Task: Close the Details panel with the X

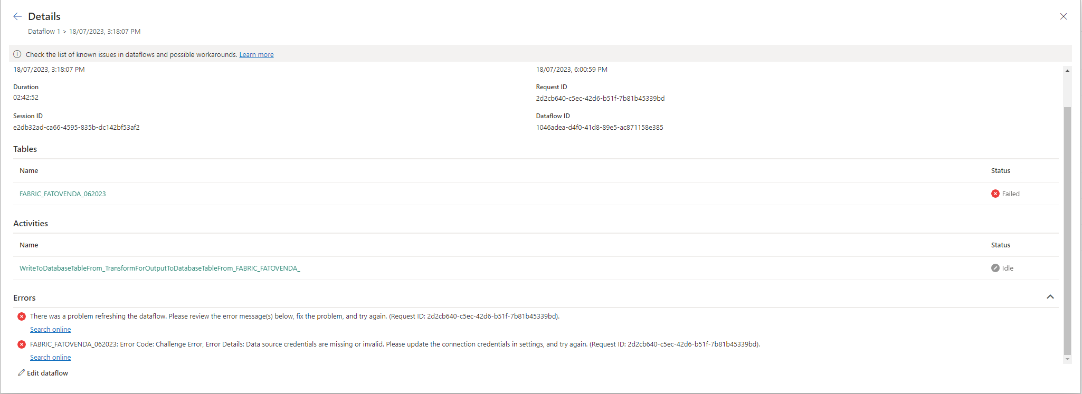Action: (x=1064, y=16)
